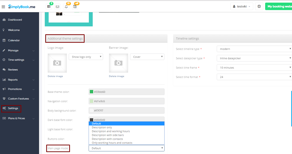Screen dimensions: 292x154
Task: Open the testviki user account dropdown
Action: pos(242,6)
